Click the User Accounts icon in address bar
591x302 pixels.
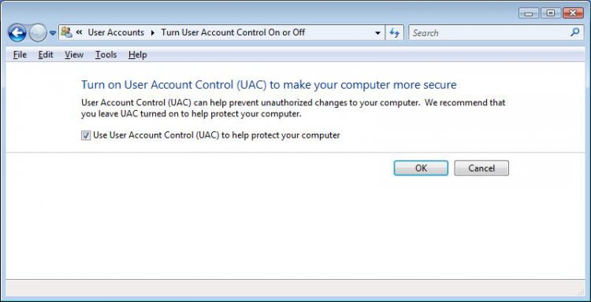[67, 32]
